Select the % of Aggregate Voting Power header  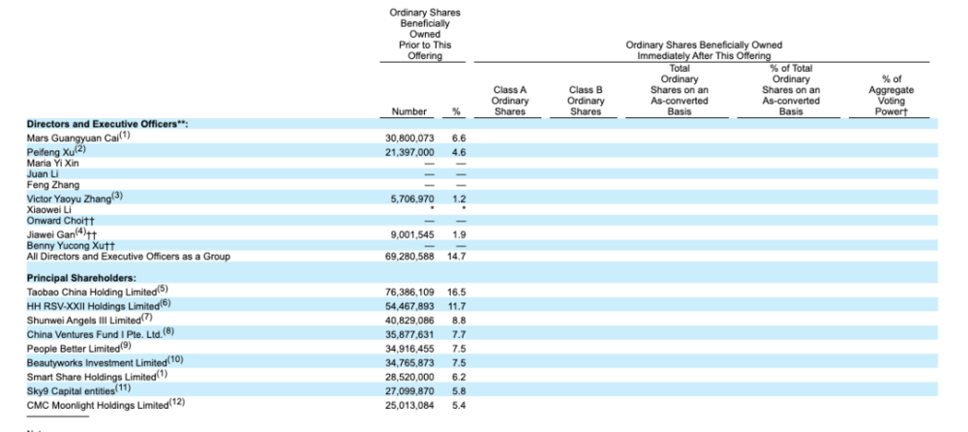(x=891, y=96)
